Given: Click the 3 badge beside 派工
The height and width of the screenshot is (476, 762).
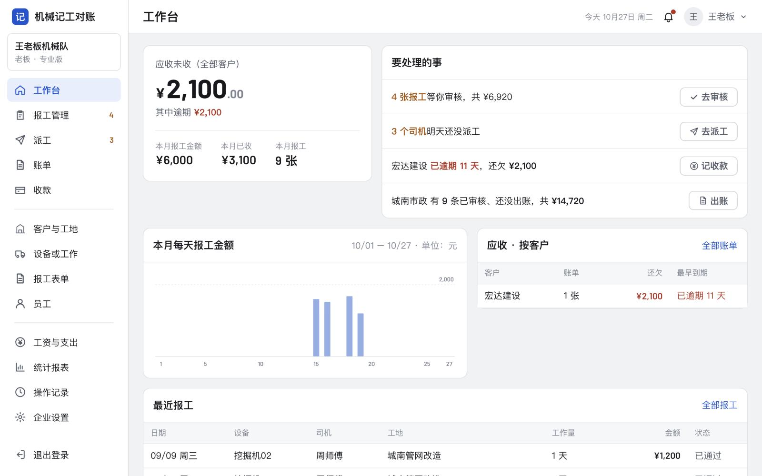Looking at the screenshot, I should [x=111, y=140].
